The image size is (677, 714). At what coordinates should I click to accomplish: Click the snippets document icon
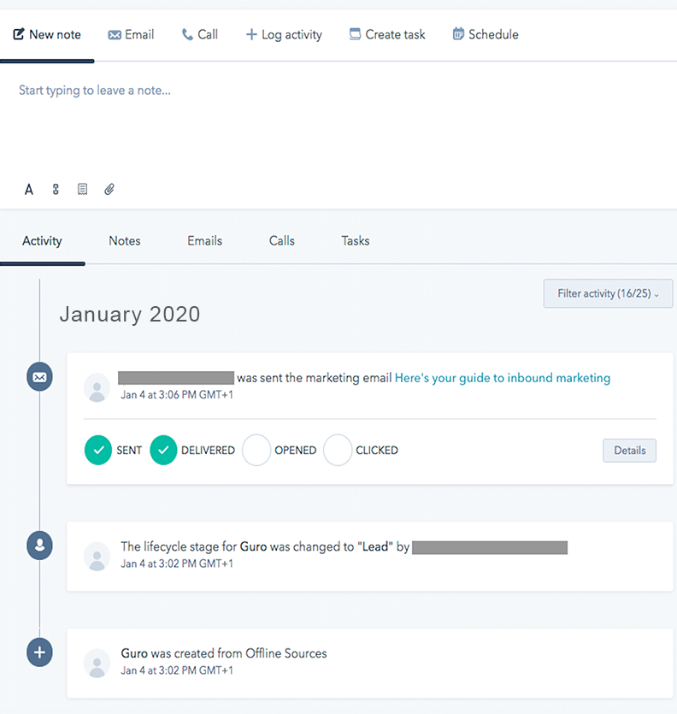[82, 190]
